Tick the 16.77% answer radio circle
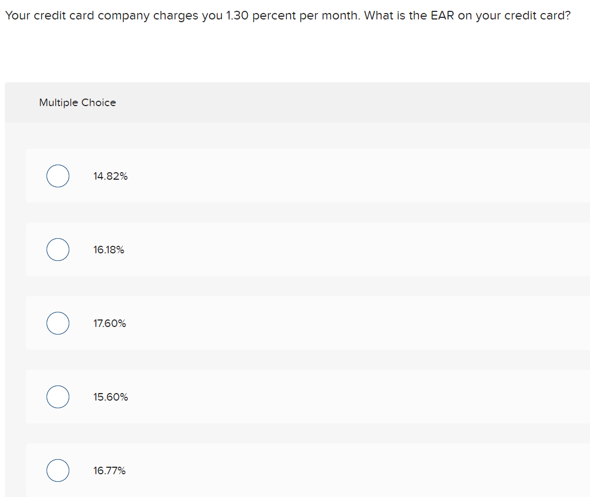The image size is (590, 497). [58, 470]
